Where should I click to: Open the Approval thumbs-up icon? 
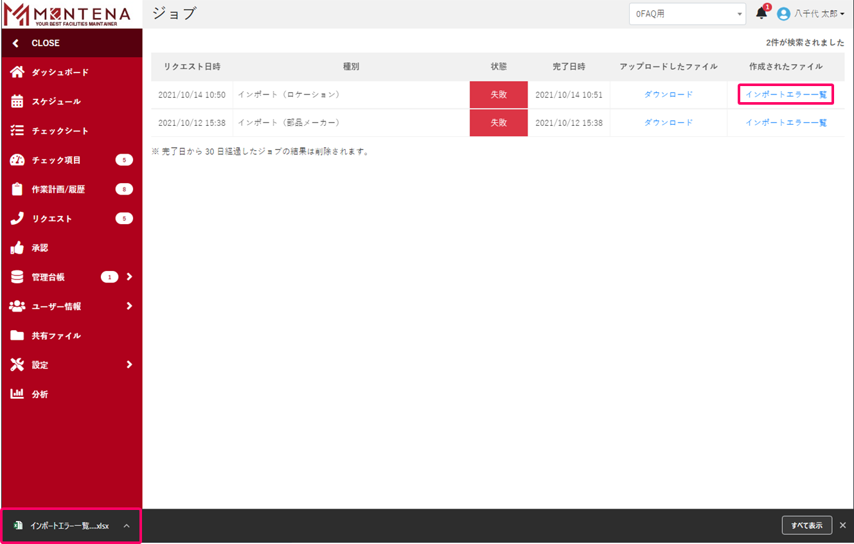click(17, 248)
